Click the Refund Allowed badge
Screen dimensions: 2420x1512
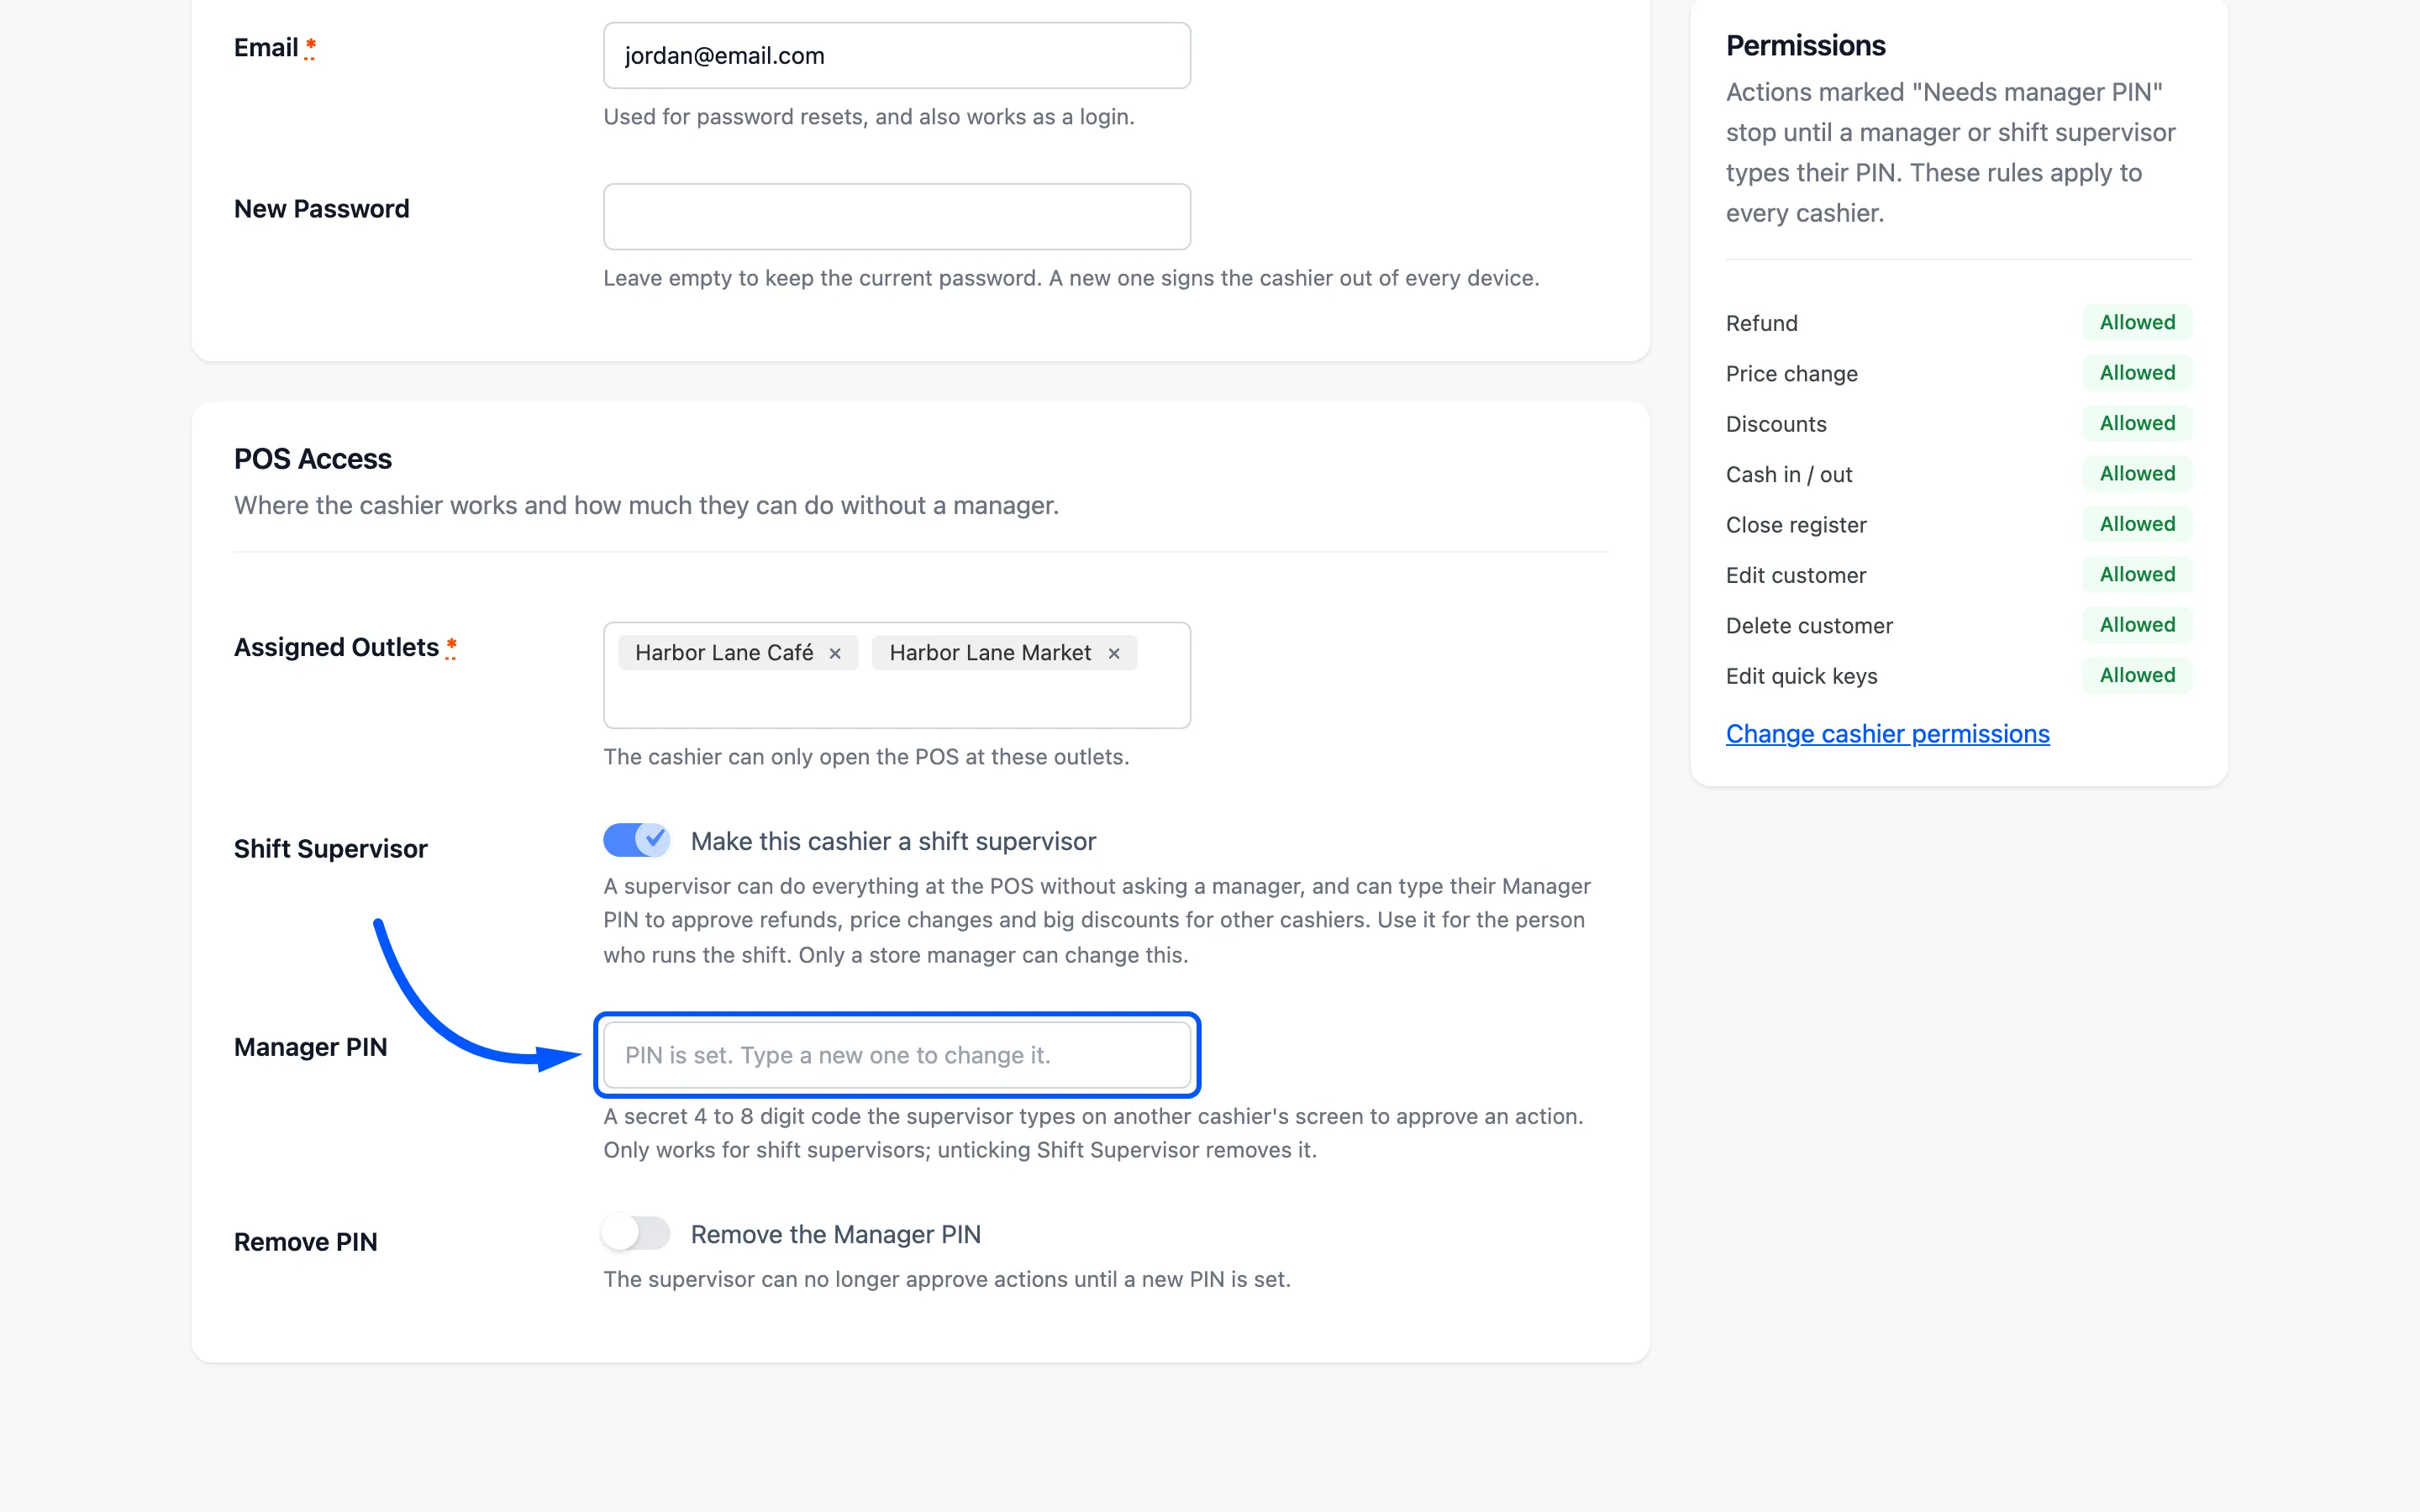[2137, 322]
